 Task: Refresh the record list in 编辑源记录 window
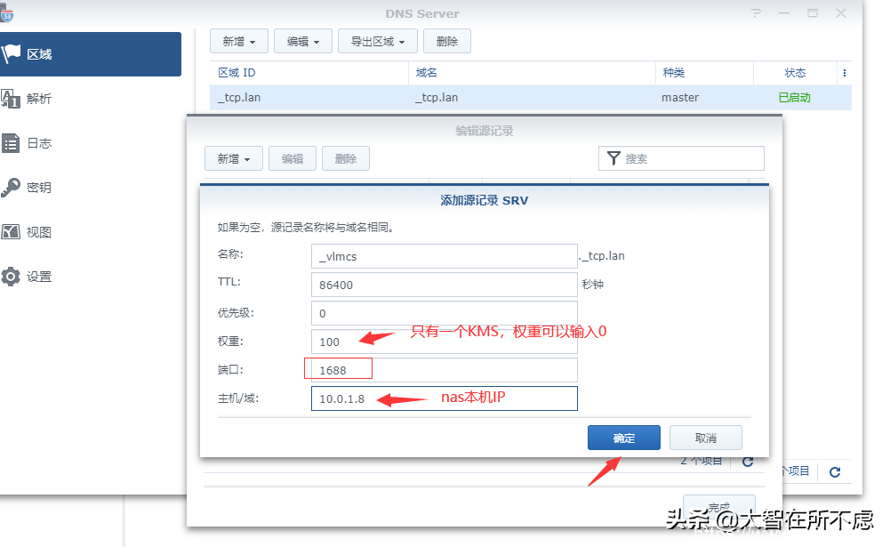pos(748,462)
